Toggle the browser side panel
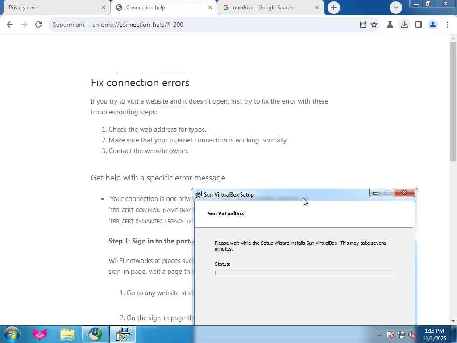Screen dimensions: 457x343 (419, 25)
